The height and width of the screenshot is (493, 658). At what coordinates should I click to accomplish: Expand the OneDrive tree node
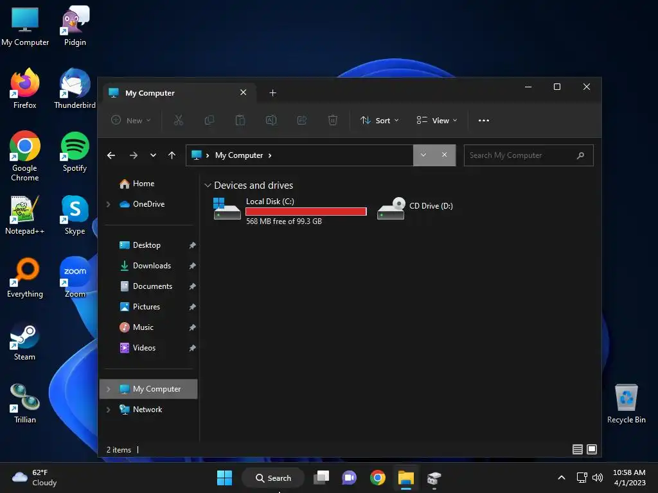[108, 204]
